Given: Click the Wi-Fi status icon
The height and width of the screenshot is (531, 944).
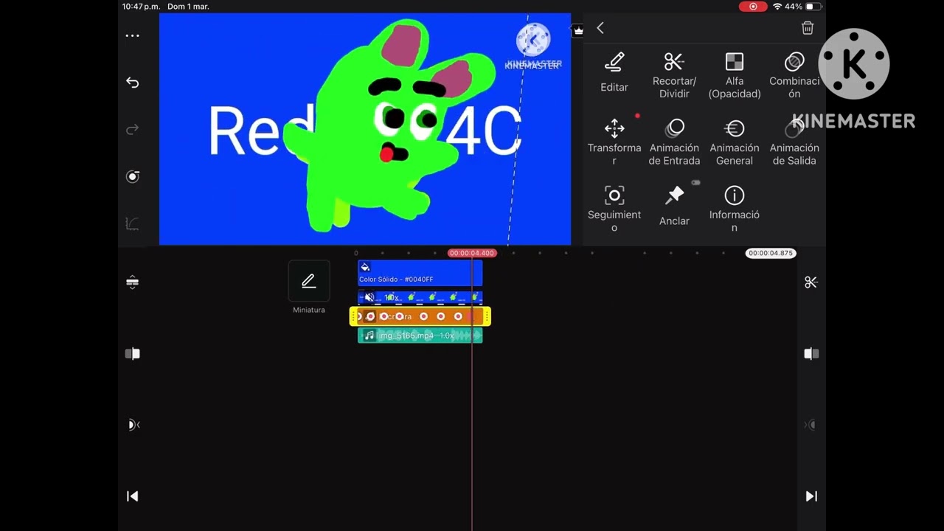Looking at the screenshot, I should tap(777, 7).
